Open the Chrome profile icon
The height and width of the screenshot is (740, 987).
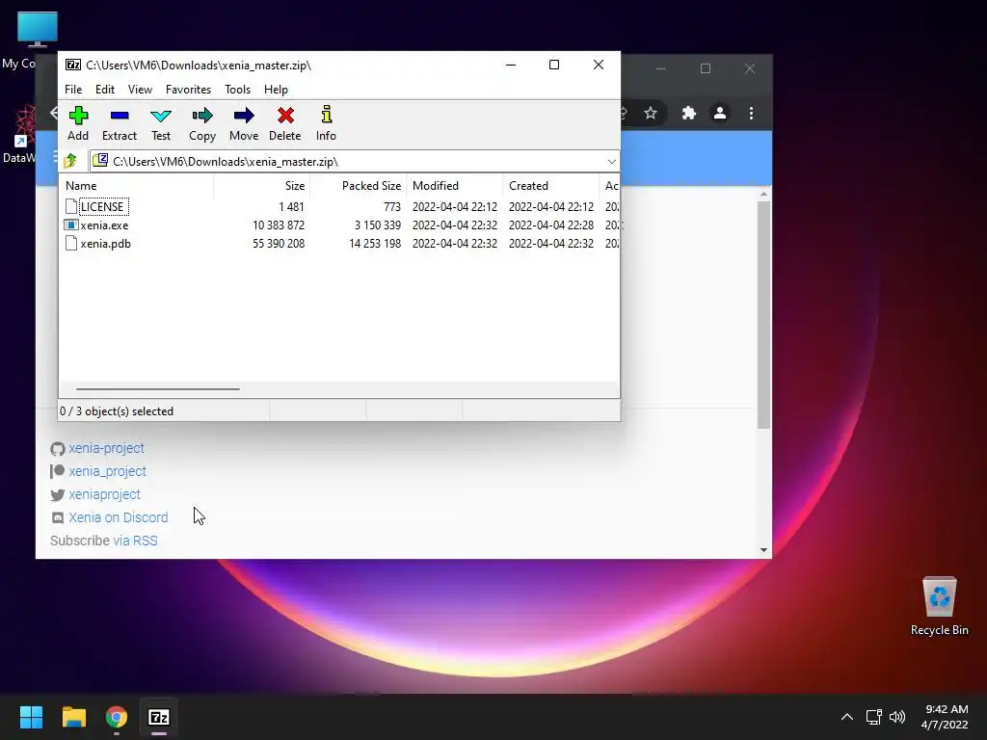point(719,114)
